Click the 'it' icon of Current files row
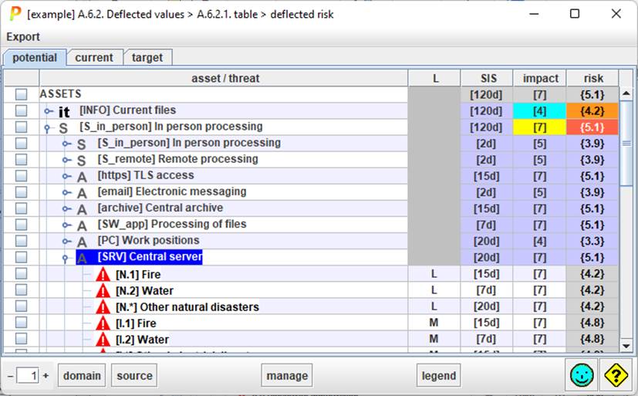The height and width of the screenshot is (396, 638). (x=64, y=111)
